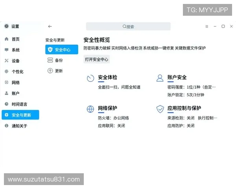Click the truncated 执行控制 text

[208, 118]
